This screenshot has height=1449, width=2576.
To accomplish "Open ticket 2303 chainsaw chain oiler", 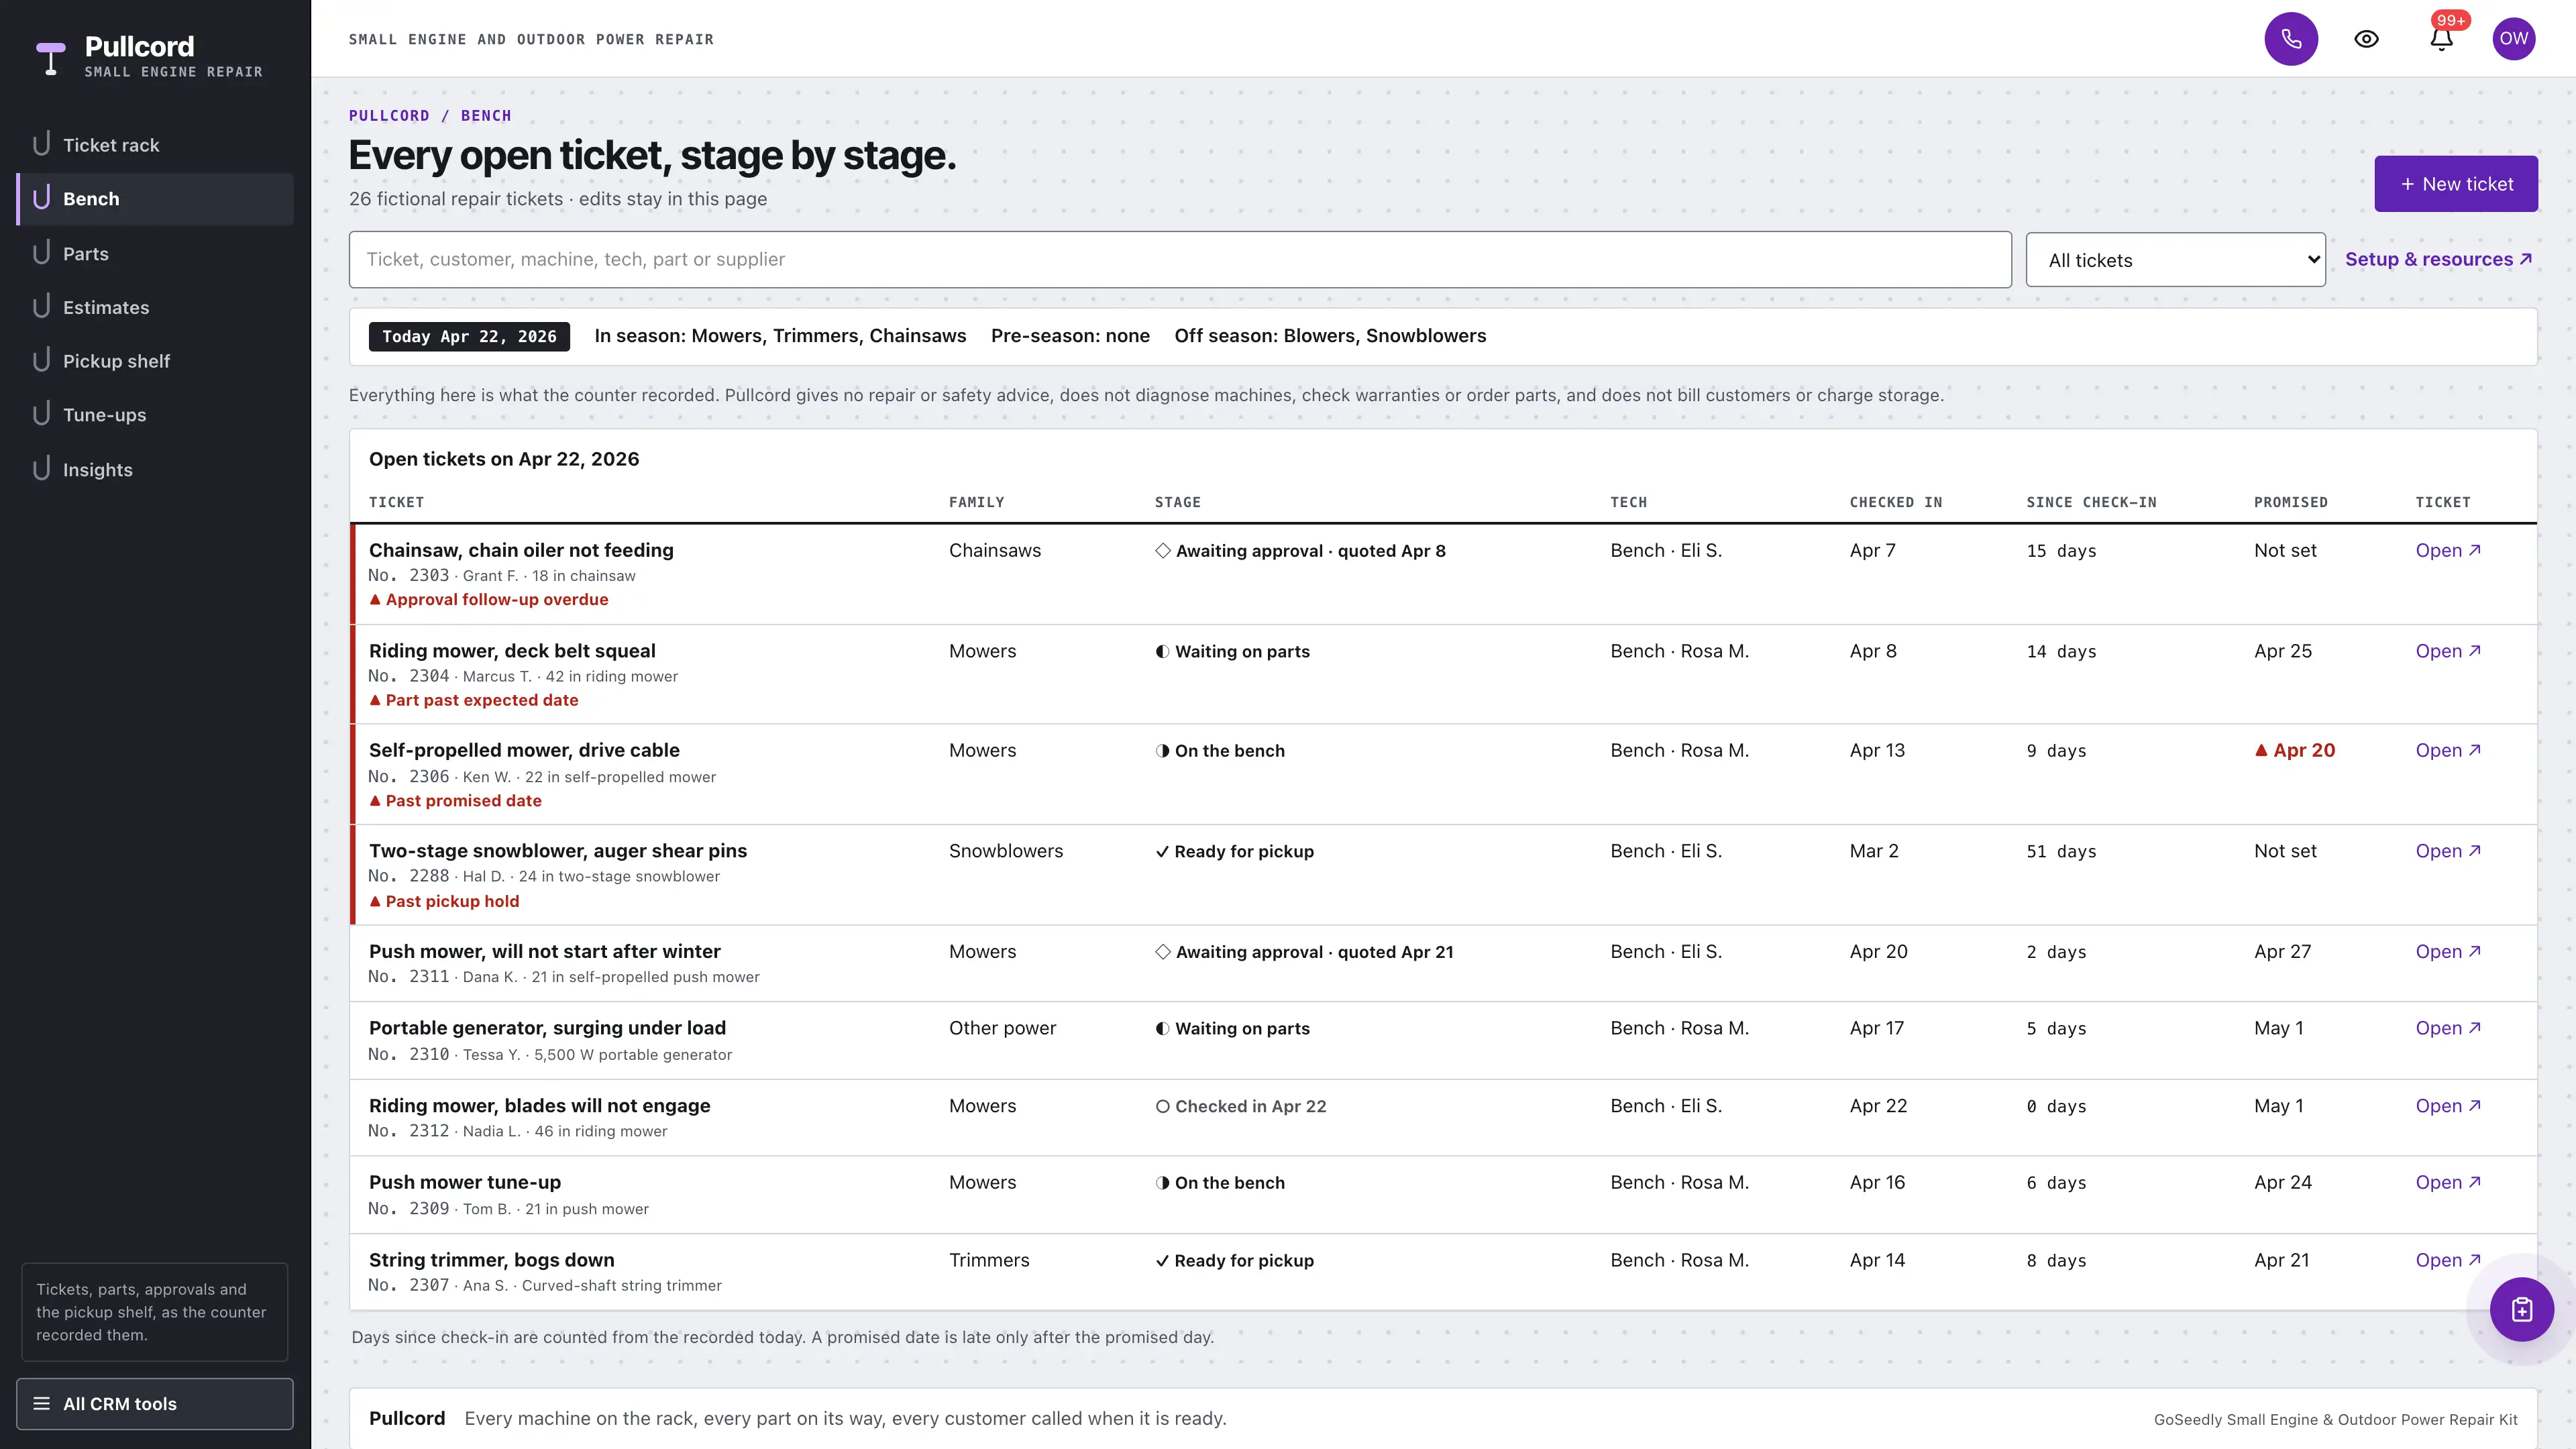I will click(x=2448, y=551).
